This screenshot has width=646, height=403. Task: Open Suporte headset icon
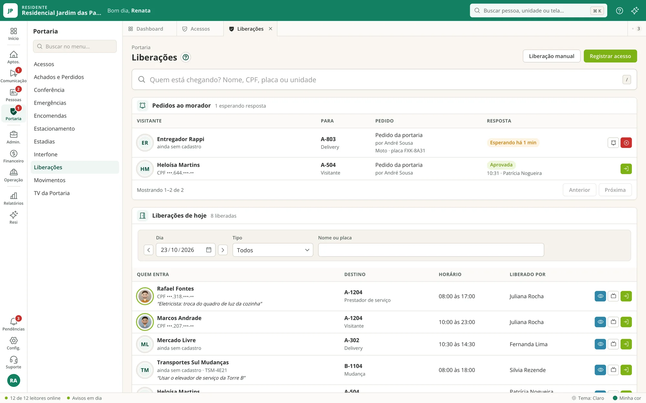(13, 362)
